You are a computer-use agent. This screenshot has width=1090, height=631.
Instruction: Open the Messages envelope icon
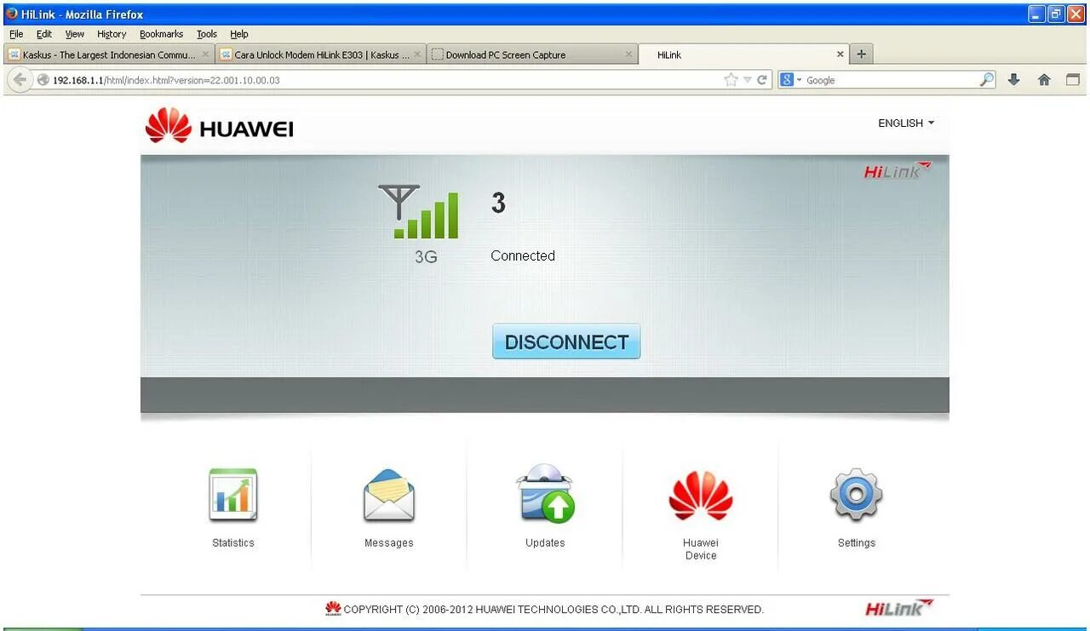click(x=389, y=495)
